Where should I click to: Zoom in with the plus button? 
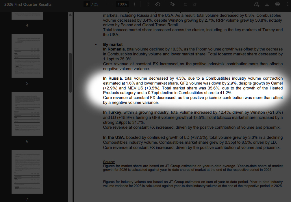(x=134, y=4)
